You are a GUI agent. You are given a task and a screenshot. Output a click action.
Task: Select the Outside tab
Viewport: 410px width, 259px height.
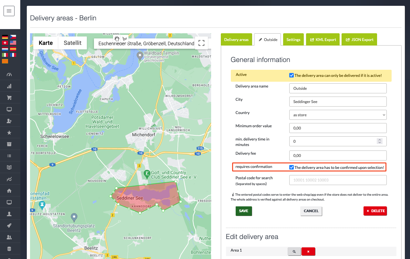coord(267,39)
